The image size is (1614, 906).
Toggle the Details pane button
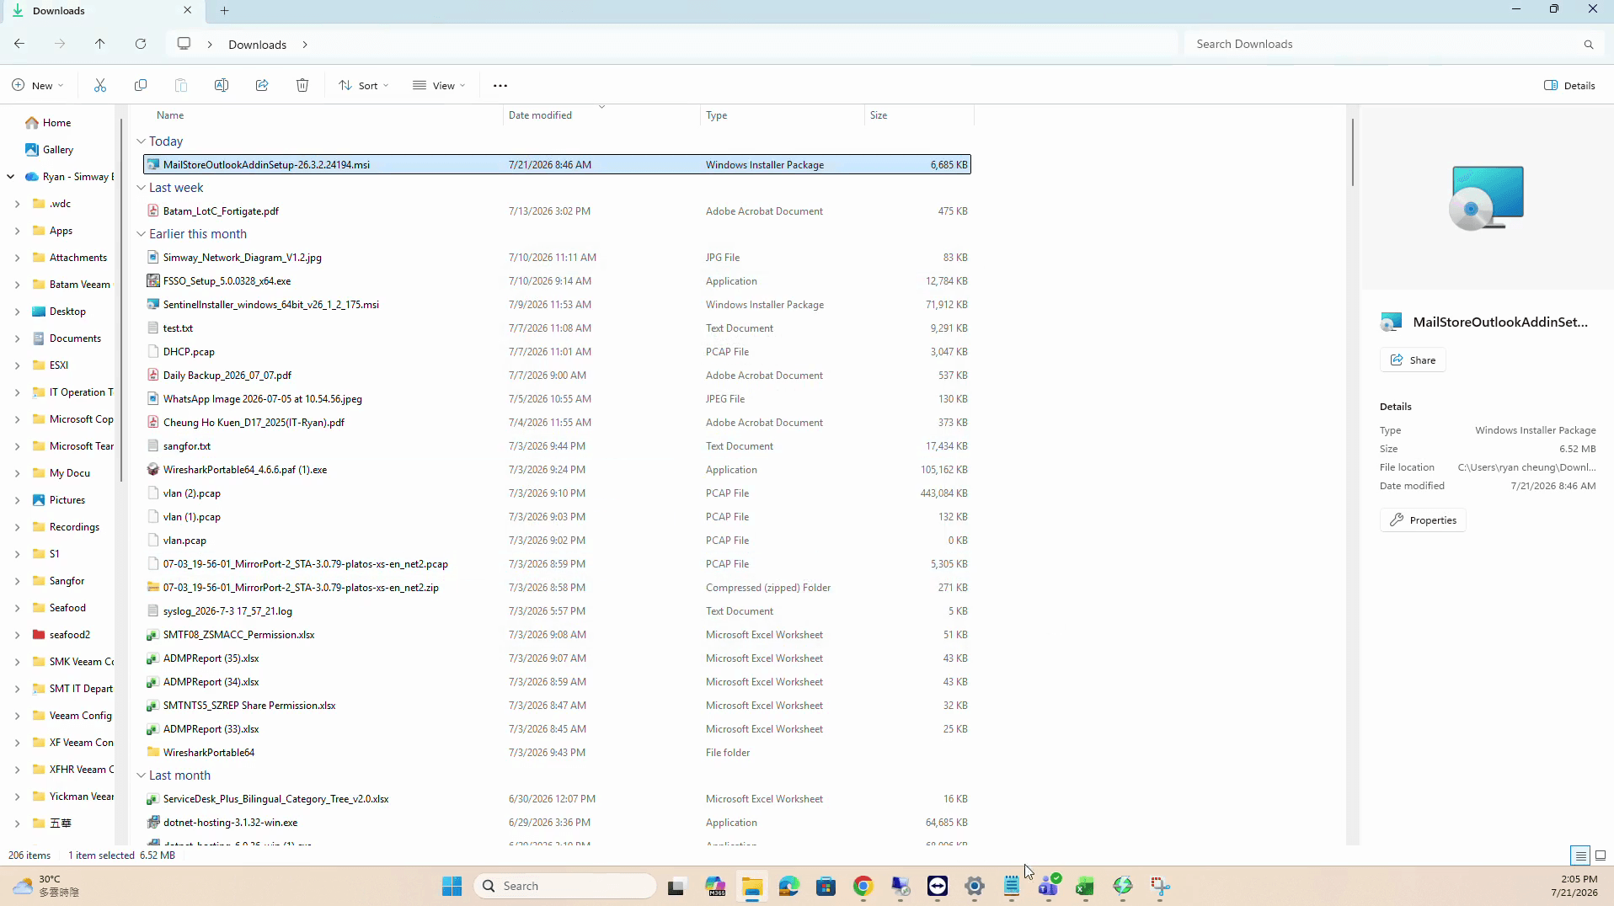1569,85
